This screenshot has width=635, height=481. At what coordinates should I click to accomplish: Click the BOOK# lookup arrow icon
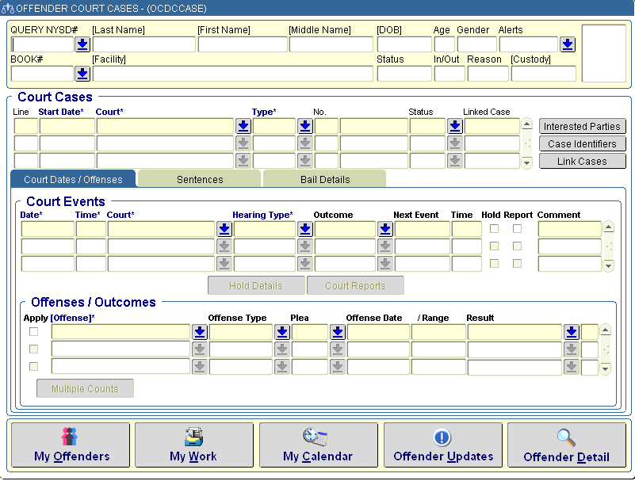coord(82,74)
